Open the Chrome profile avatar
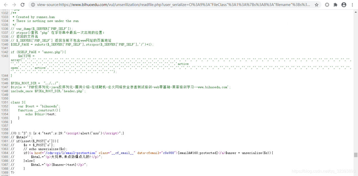This screenshot has height=176, width=358. 344,5
